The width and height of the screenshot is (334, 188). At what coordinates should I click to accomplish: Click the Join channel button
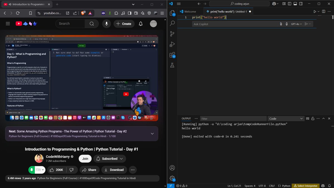(x=85, y=159)
